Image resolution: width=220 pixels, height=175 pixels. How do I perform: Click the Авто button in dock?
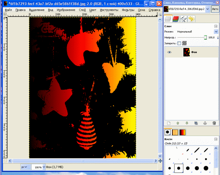[215, 9]
